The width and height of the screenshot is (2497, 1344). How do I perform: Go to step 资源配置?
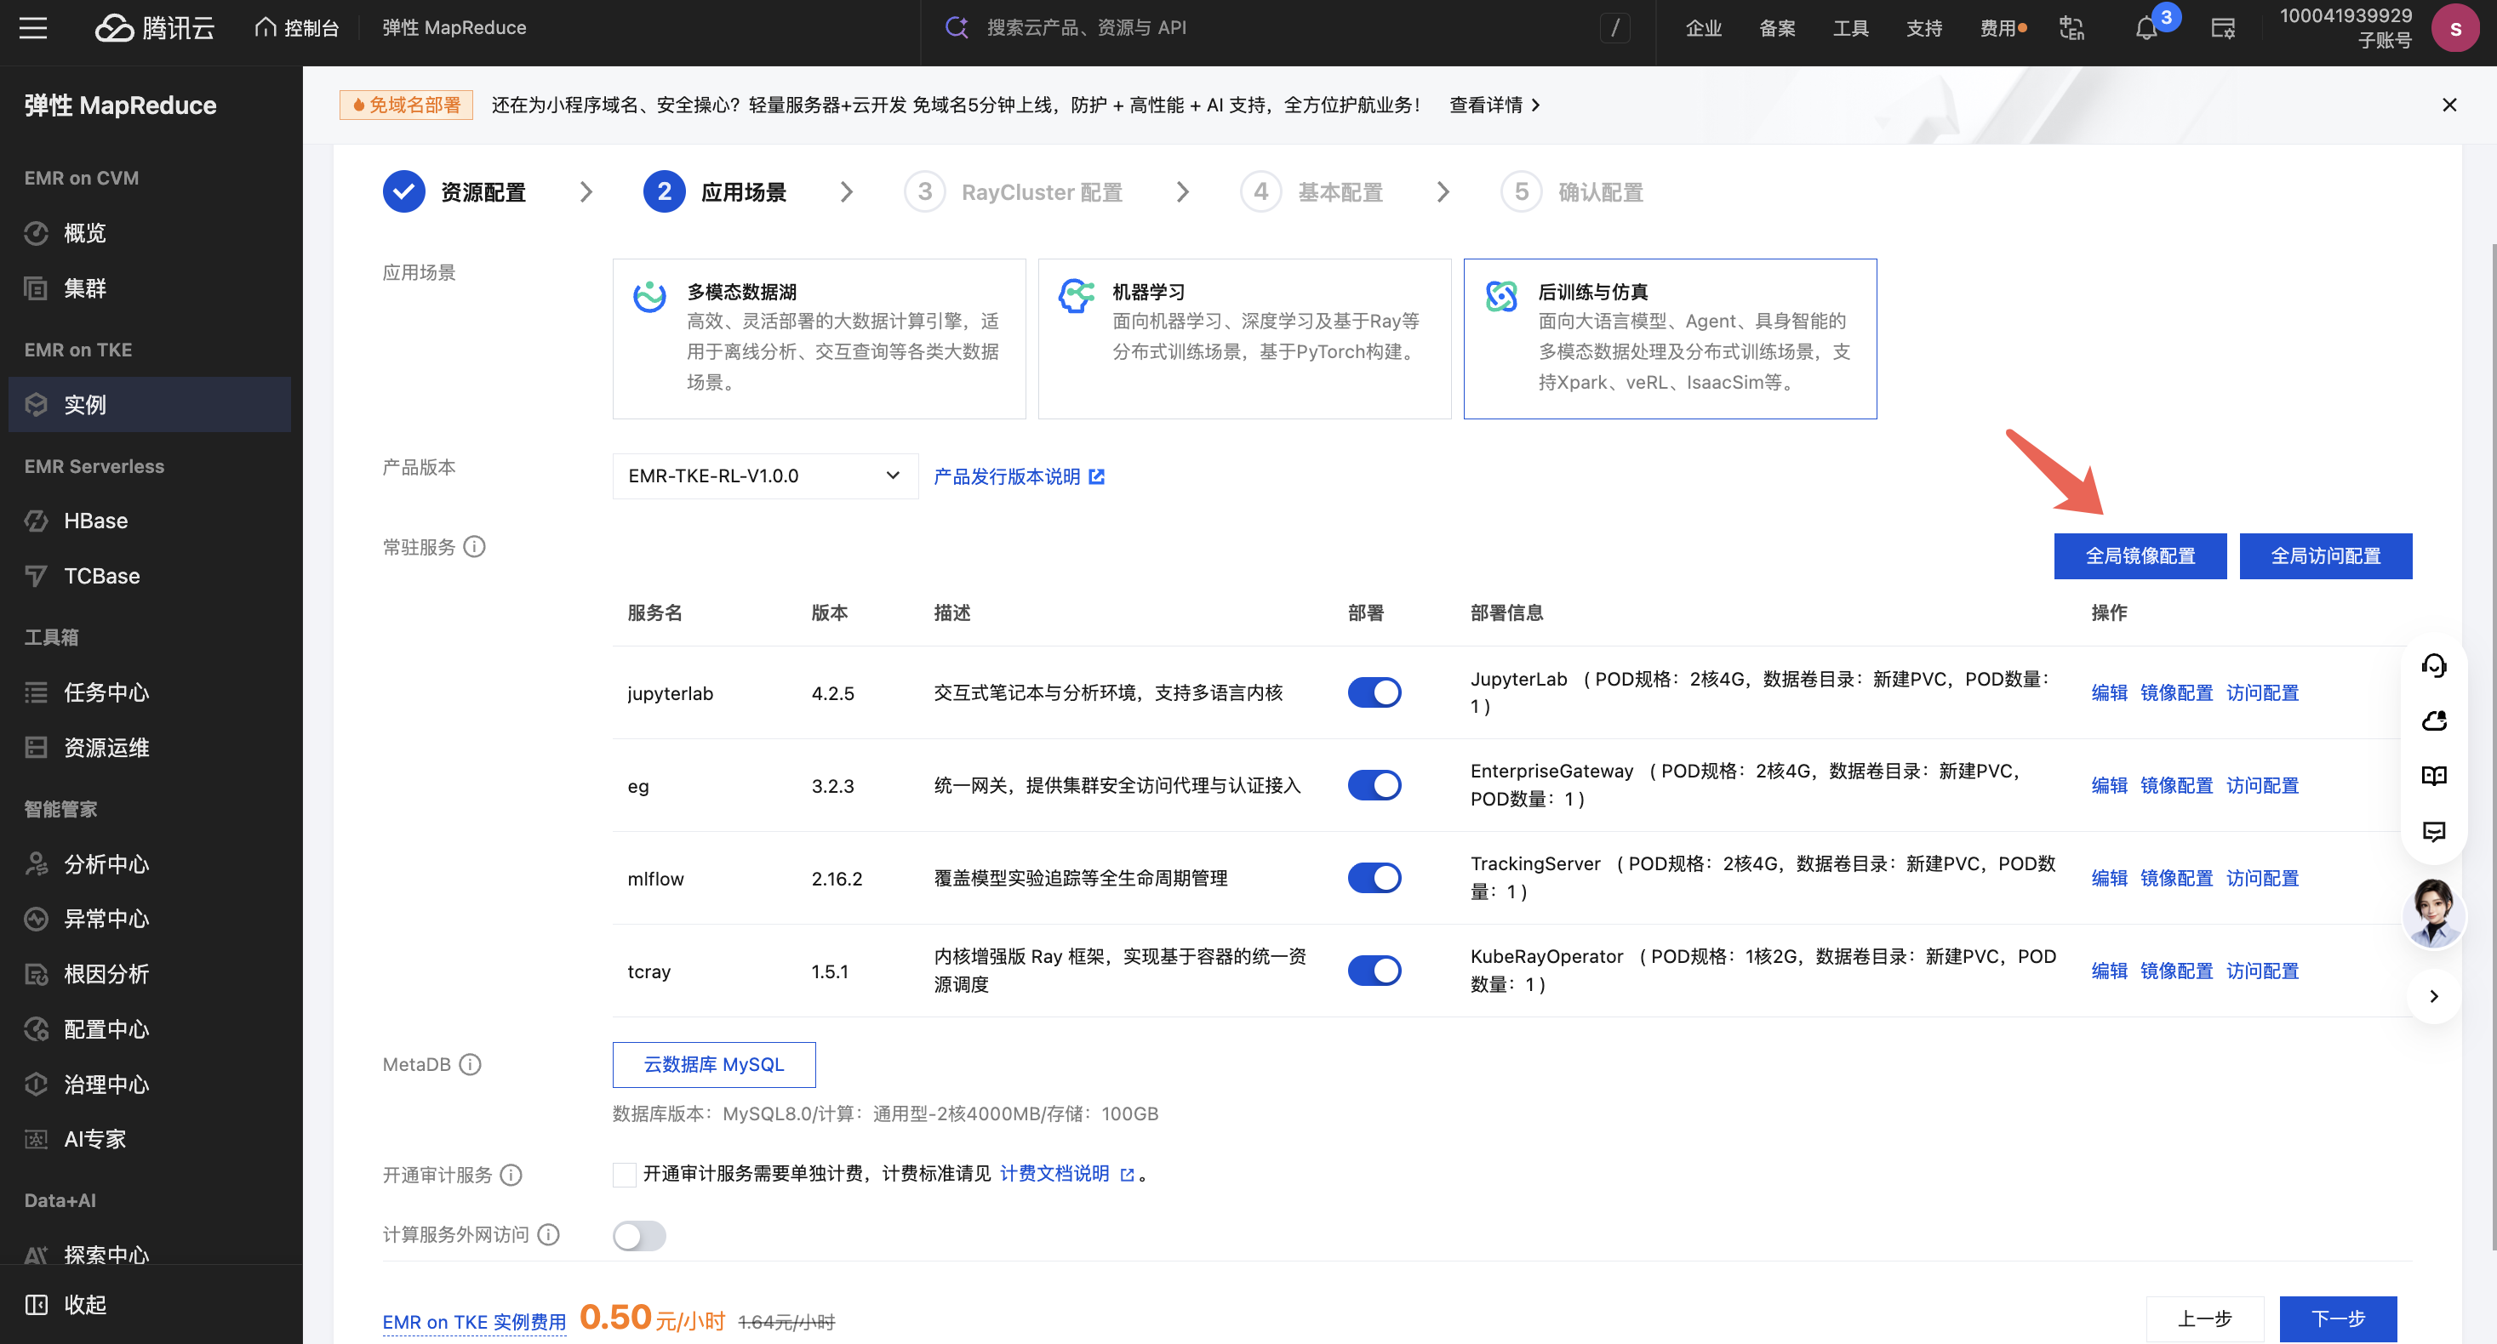pos(455,192)
